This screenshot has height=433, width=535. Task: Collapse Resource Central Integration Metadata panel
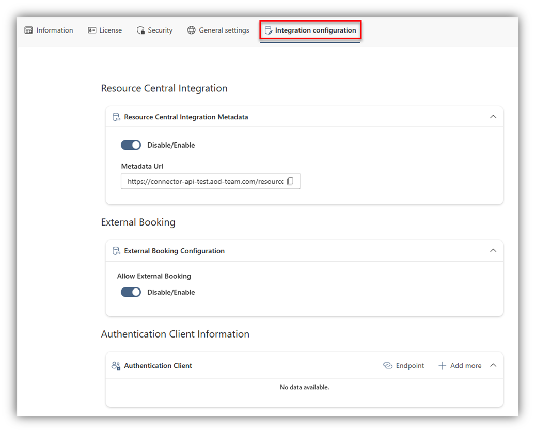click(x=493, y=117)
